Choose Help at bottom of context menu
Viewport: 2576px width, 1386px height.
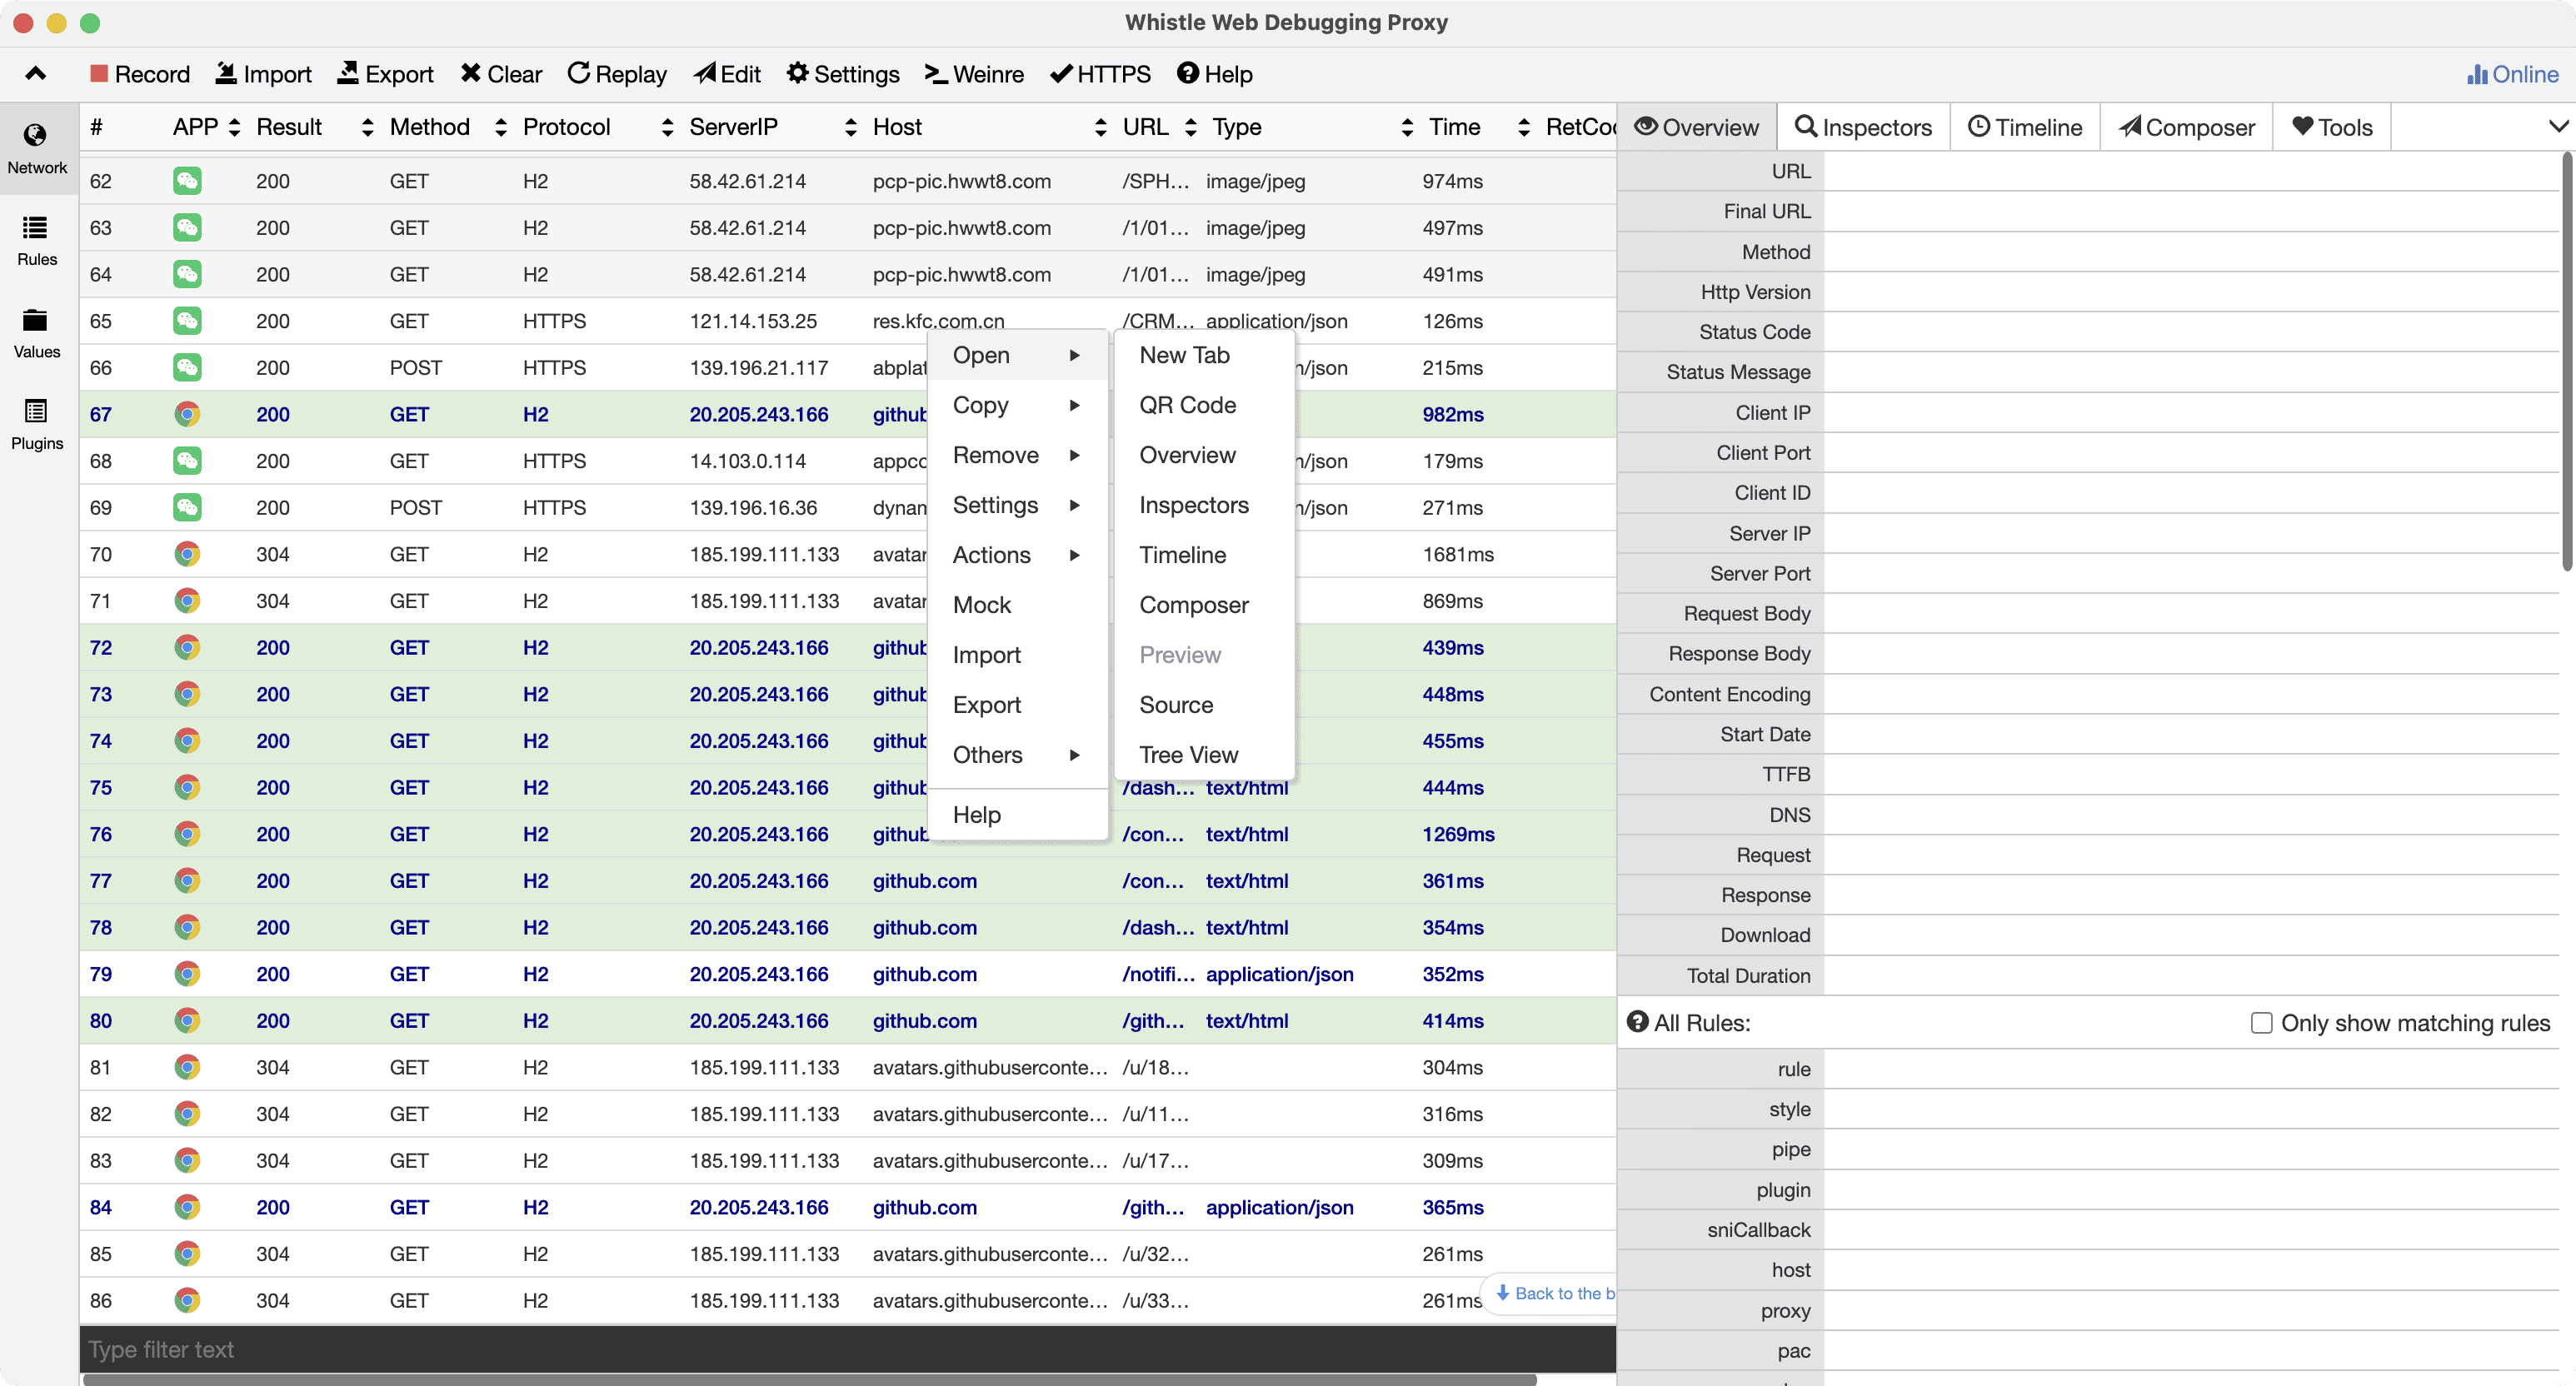pyautogui.click(x=1018, y=815)
